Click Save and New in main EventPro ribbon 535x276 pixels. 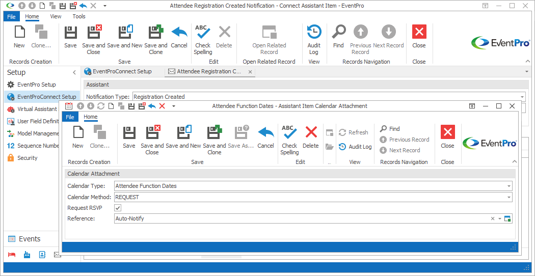(x=125, y=37)
